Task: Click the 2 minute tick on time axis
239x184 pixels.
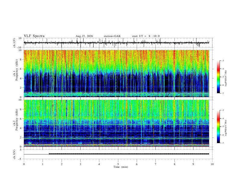Action: pyautogui.click(x=62, y=164)
